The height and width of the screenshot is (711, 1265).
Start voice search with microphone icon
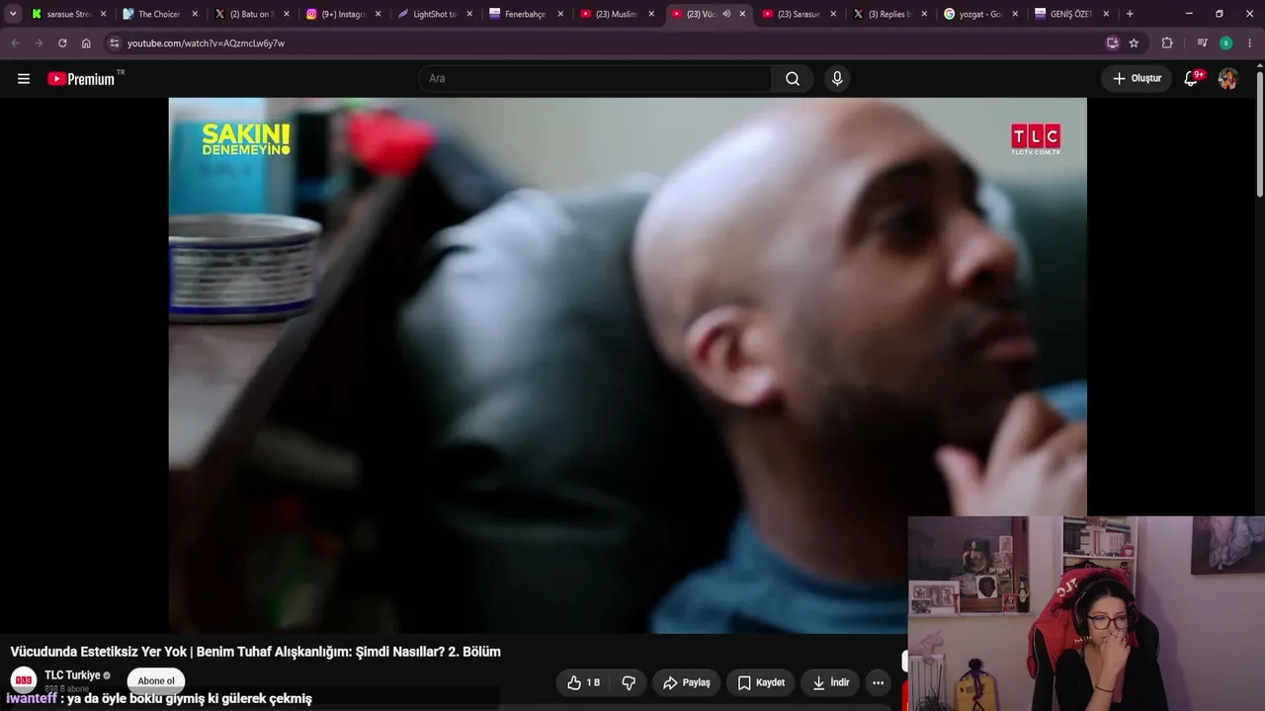click(x=837, y=79)
